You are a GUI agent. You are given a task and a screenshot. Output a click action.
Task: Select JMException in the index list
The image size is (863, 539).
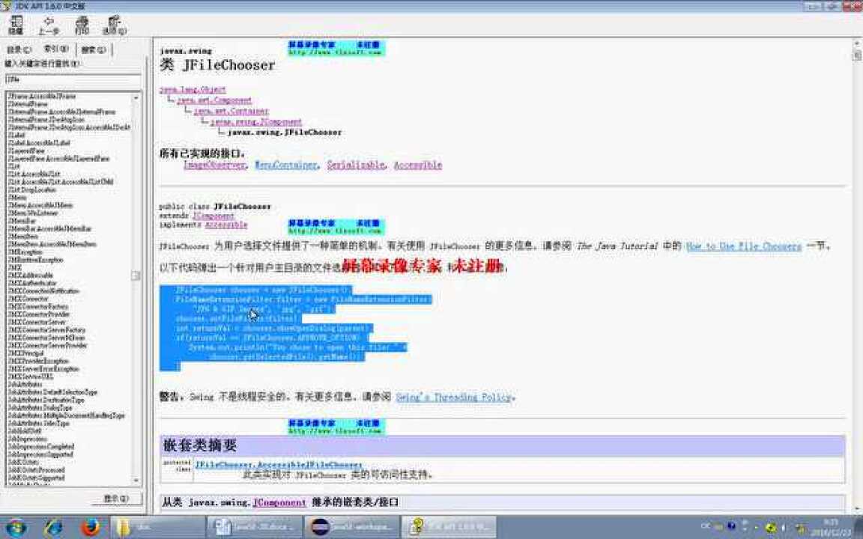25,252
